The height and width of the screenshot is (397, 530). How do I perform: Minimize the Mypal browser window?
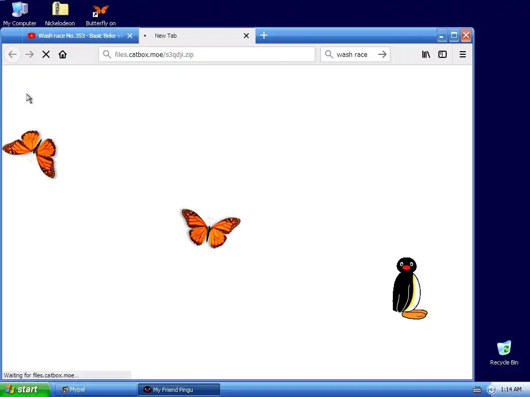pyautogui.click(x=442, y=35)
